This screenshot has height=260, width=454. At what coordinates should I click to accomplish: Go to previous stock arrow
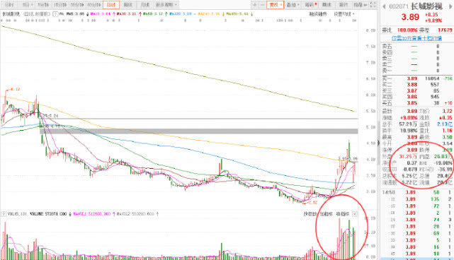point(384,6)
